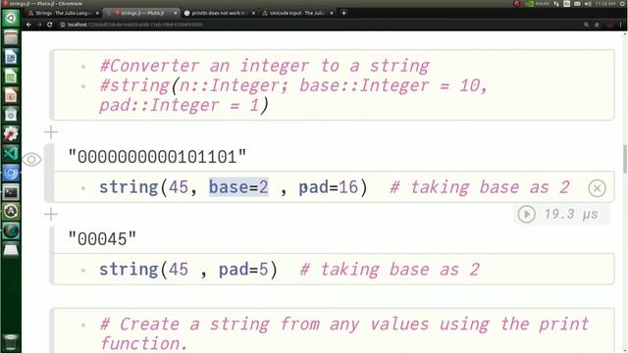The width and height of the screenshot is (628, 353).
Task: Toggle code visibility eye on base=2 cell
Action: point(31,159)
